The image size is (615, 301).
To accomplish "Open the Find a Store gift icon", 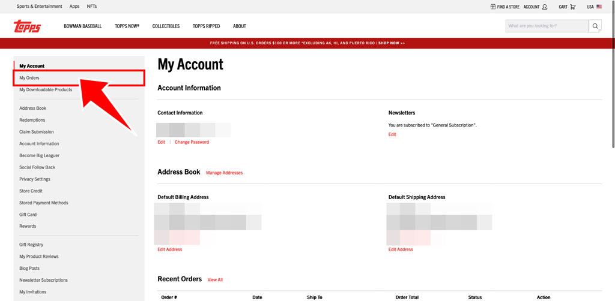I will pyautogui.click(x=493, y=7).
